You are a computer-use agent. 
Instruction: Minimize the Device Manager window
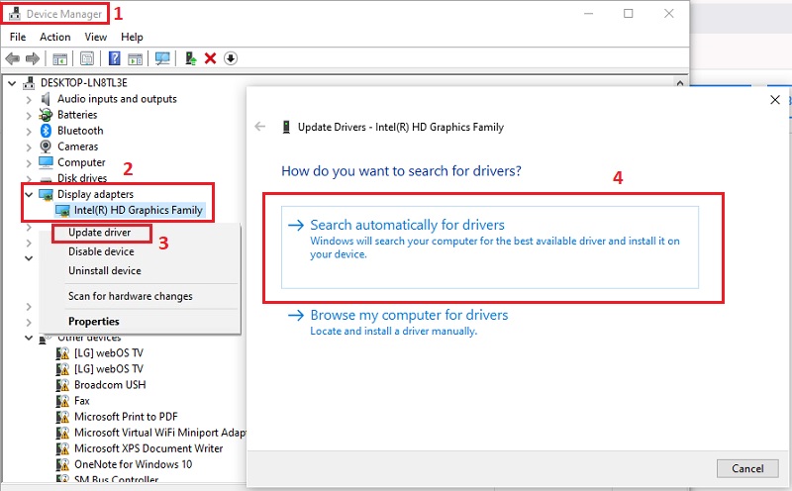click(588, 14)
